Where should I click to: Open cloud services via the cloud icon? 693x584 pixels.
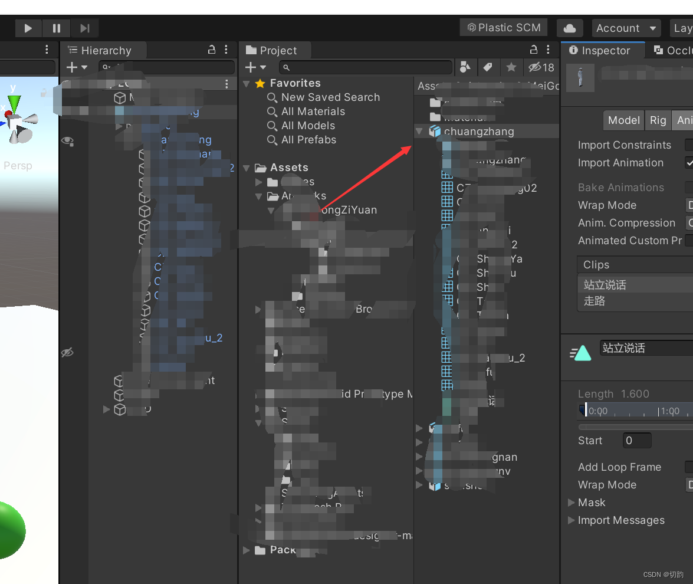(x=570, y=28)
